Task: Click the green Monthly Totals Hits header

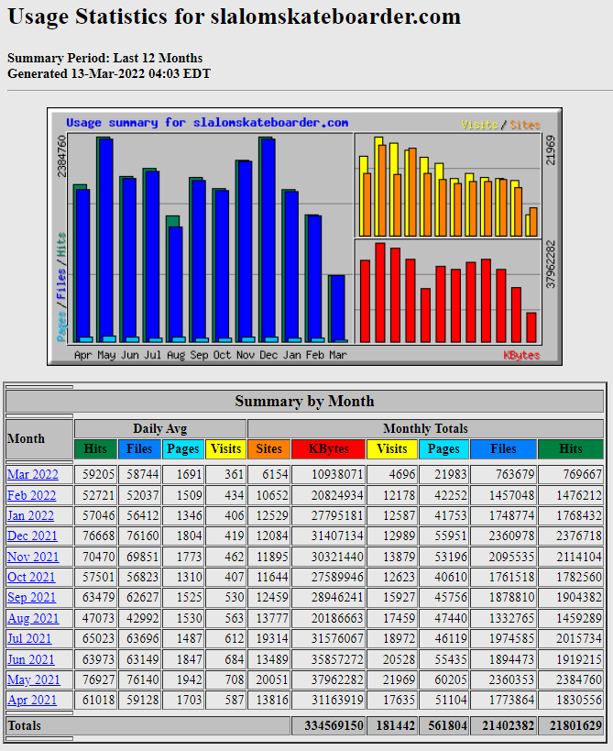Action: click(571, 448)
